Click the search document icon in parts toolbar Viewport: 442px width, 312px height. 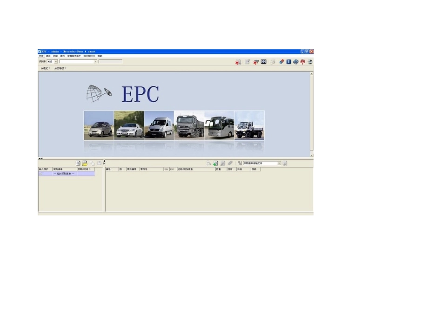coord(223,163)
